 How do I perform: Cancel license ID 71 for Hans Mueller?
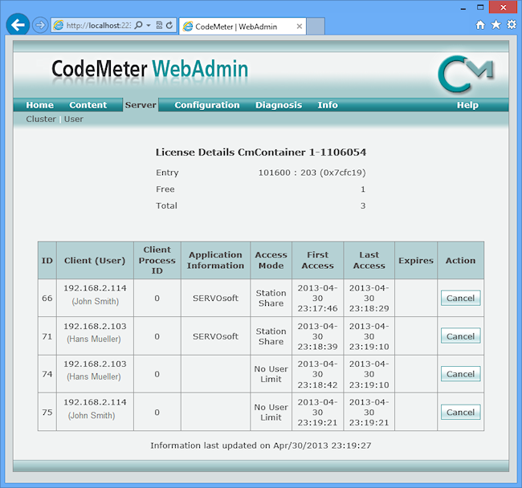coord(460,336)
